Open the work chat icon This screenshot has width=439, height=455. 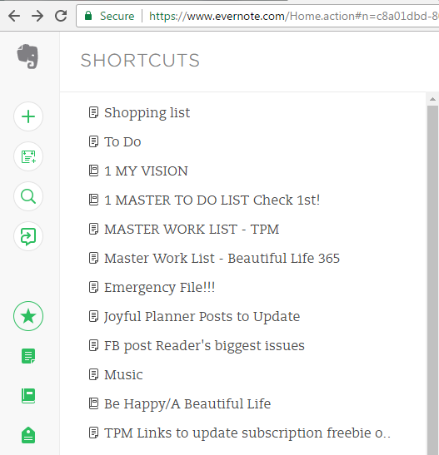(x=28, y=236)
